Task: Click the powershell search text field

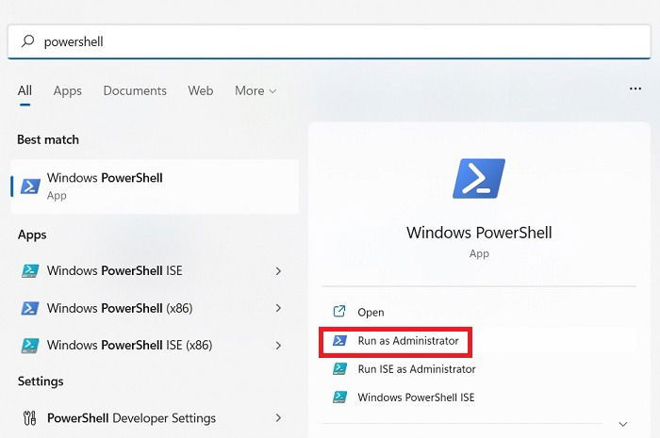Action: click(329, 41)
